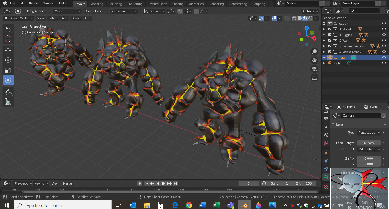Open the Render menu
This screenshot has width=389, height=209.
34,3
